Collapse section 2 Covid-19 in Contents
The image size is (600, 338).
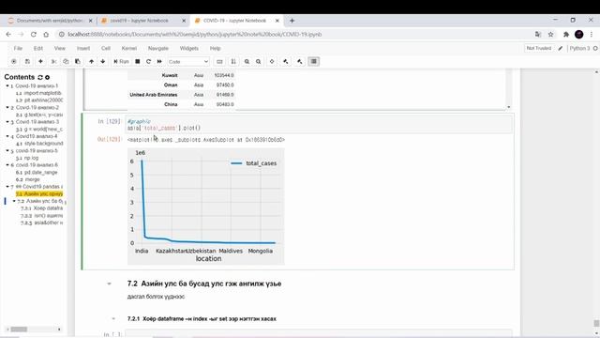(7, 107)
